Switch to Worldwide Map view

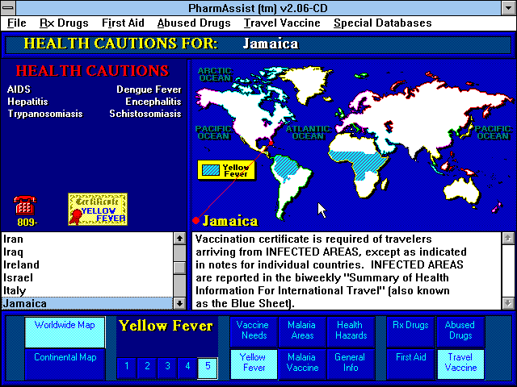coord(65,332)
